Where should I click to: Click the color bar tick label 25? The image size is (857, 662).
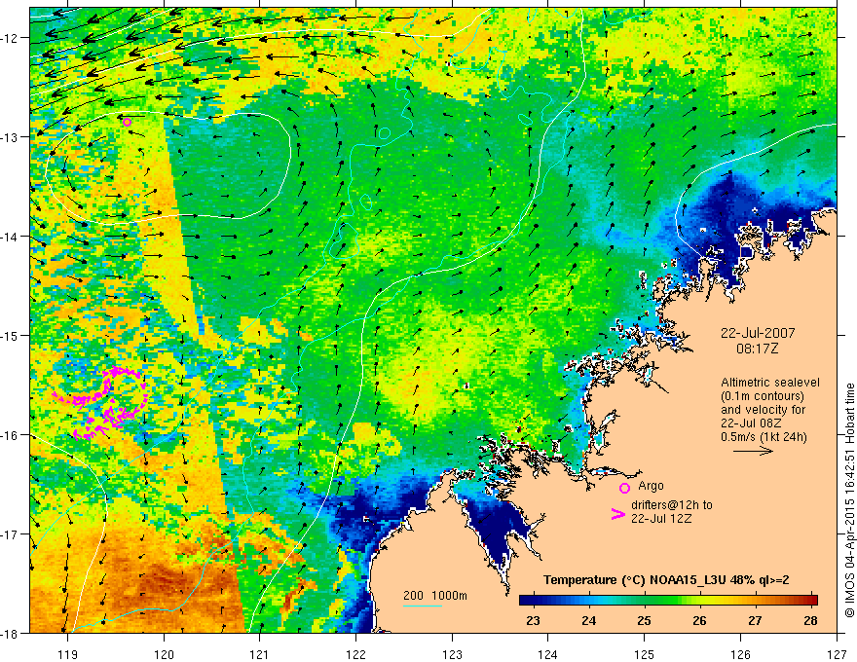645,621
